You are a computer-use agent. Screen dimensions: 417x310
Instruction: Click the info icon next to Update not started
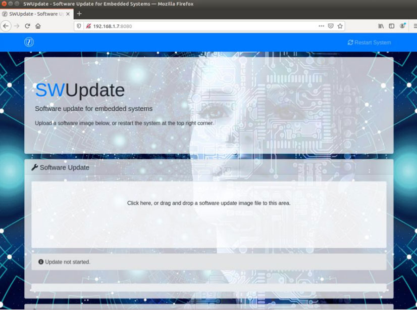click(x=40, y=262)
